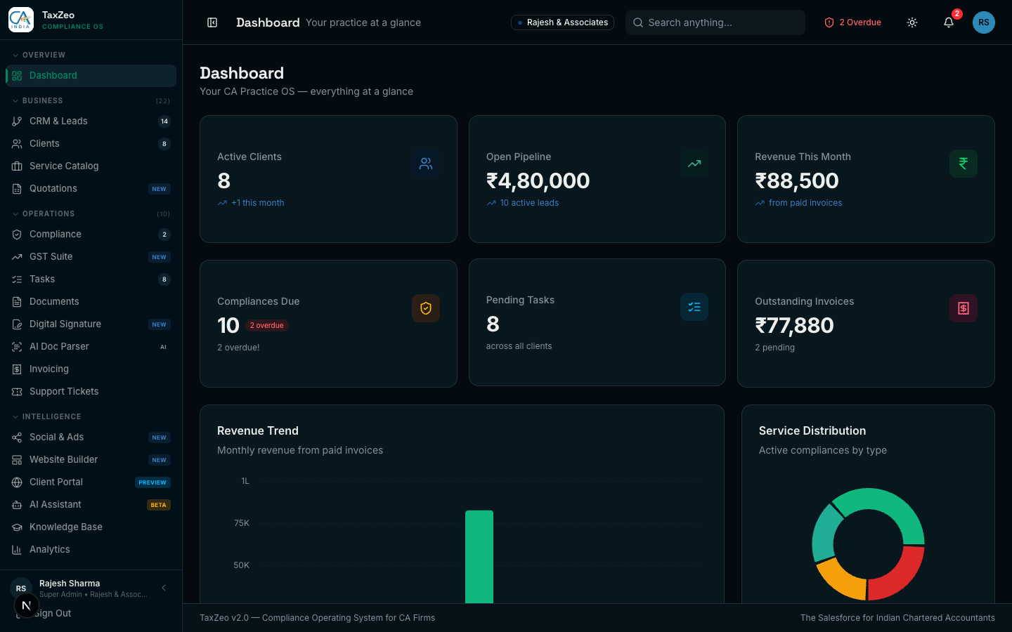
Task: Click the PREVIEW badge on Client Portal
Action: coord(153,482)
